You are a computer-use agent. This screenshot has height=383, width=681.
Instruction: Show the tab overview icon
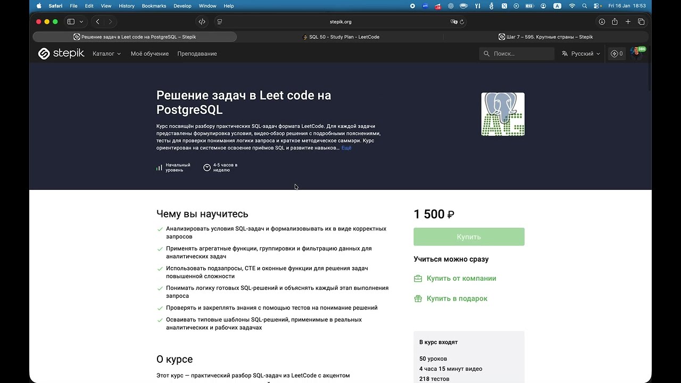(641, 22)
